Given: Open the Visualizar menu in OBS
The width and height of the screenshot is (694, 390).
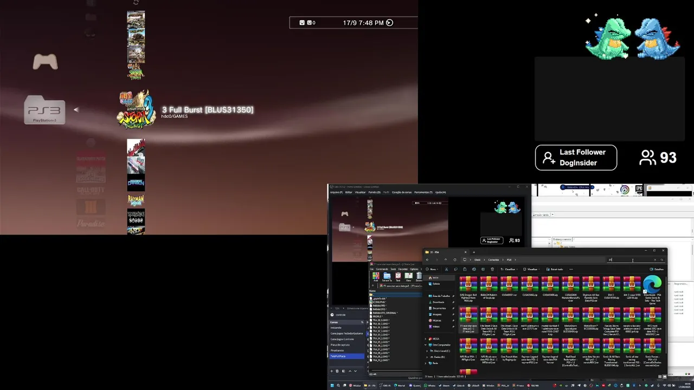Looking at the screenshot, I should [x=360, y=192].
